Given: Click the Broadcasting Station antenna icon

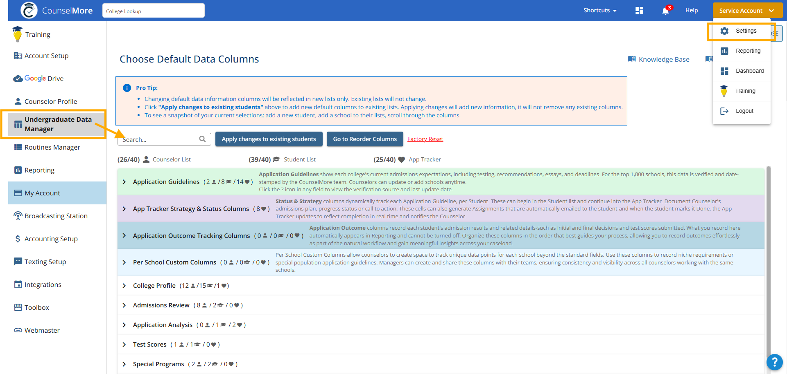Looking at the screenshot, I should [x=18, y=216].
